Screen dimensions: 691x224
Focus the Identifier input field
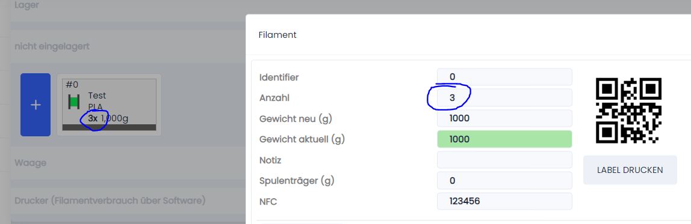click(504, 77)
